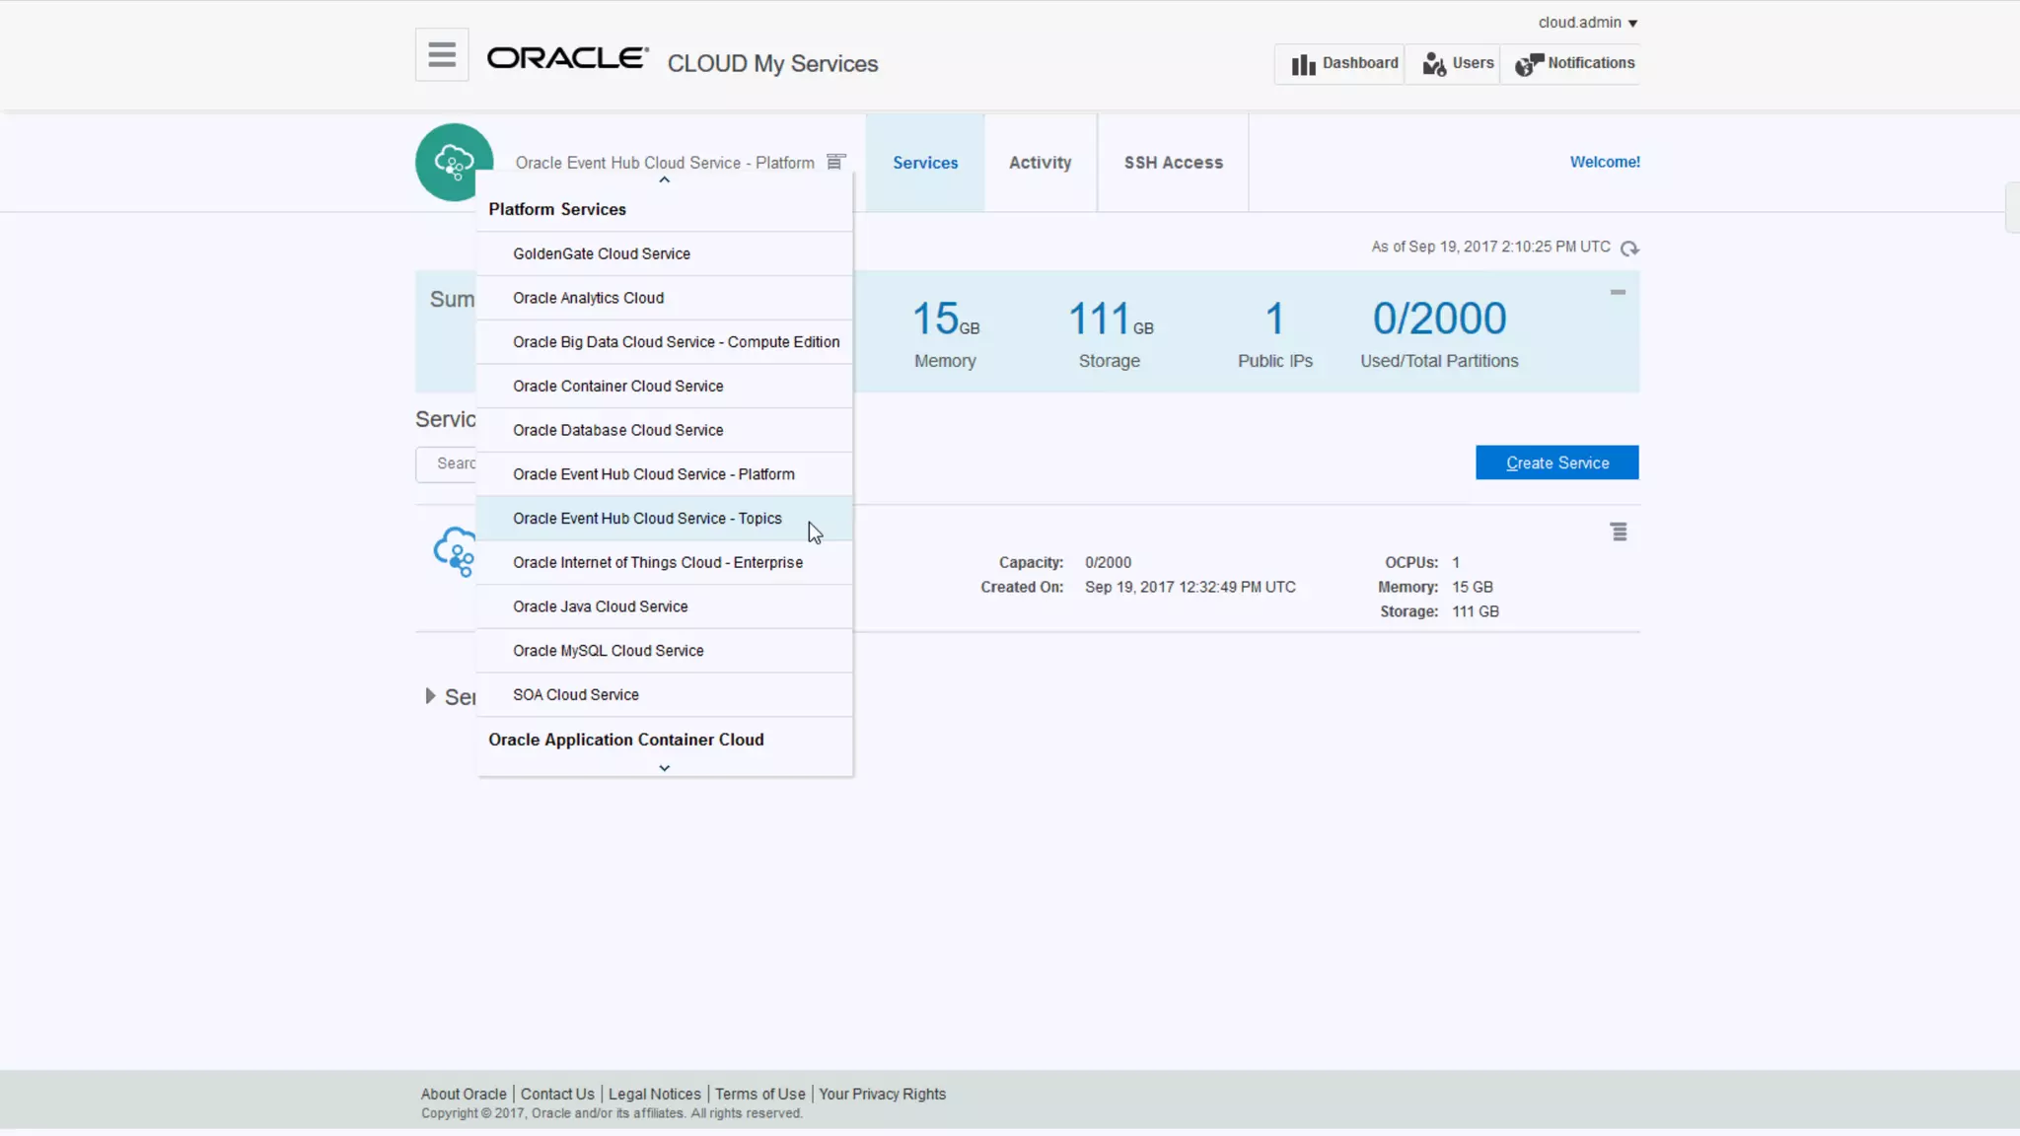Expand the collapsed section triangle below services
The height and width of the screenshot is (1136, 2020).
click(x=430, y=696)
